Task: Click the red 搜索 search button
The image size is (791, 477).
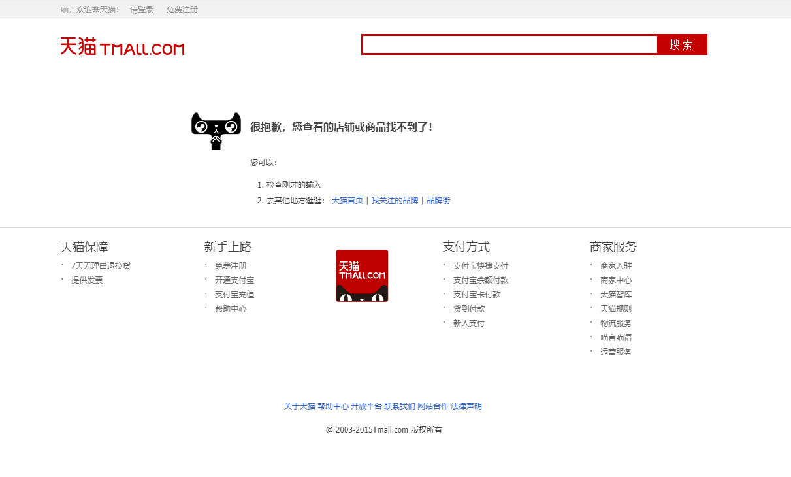Action: click(x=682, y=44)
